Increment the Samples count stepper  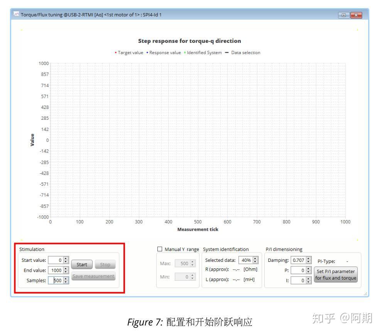pyautogui.click(x=65, y=279)
